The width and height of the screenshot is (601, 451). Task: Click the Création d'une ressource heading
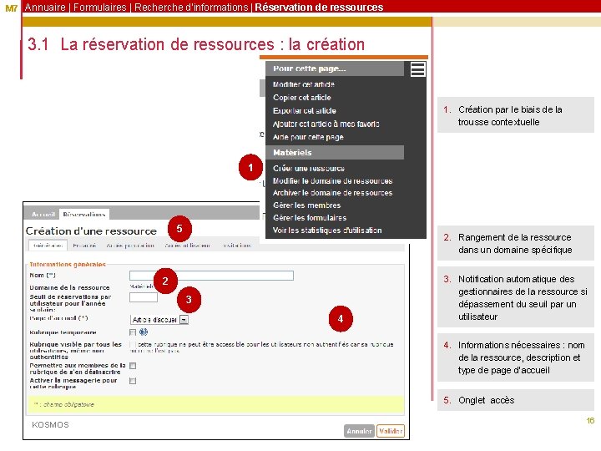pos(91,231)
